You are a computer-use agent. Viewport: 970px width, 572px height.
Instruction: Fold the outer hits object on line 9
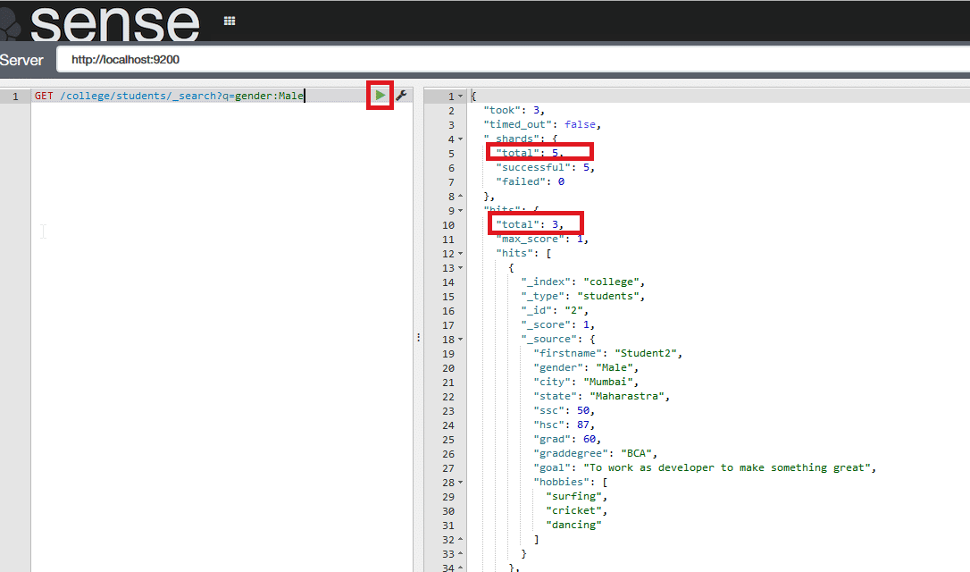pyautogui.click(x=460, y=211)
